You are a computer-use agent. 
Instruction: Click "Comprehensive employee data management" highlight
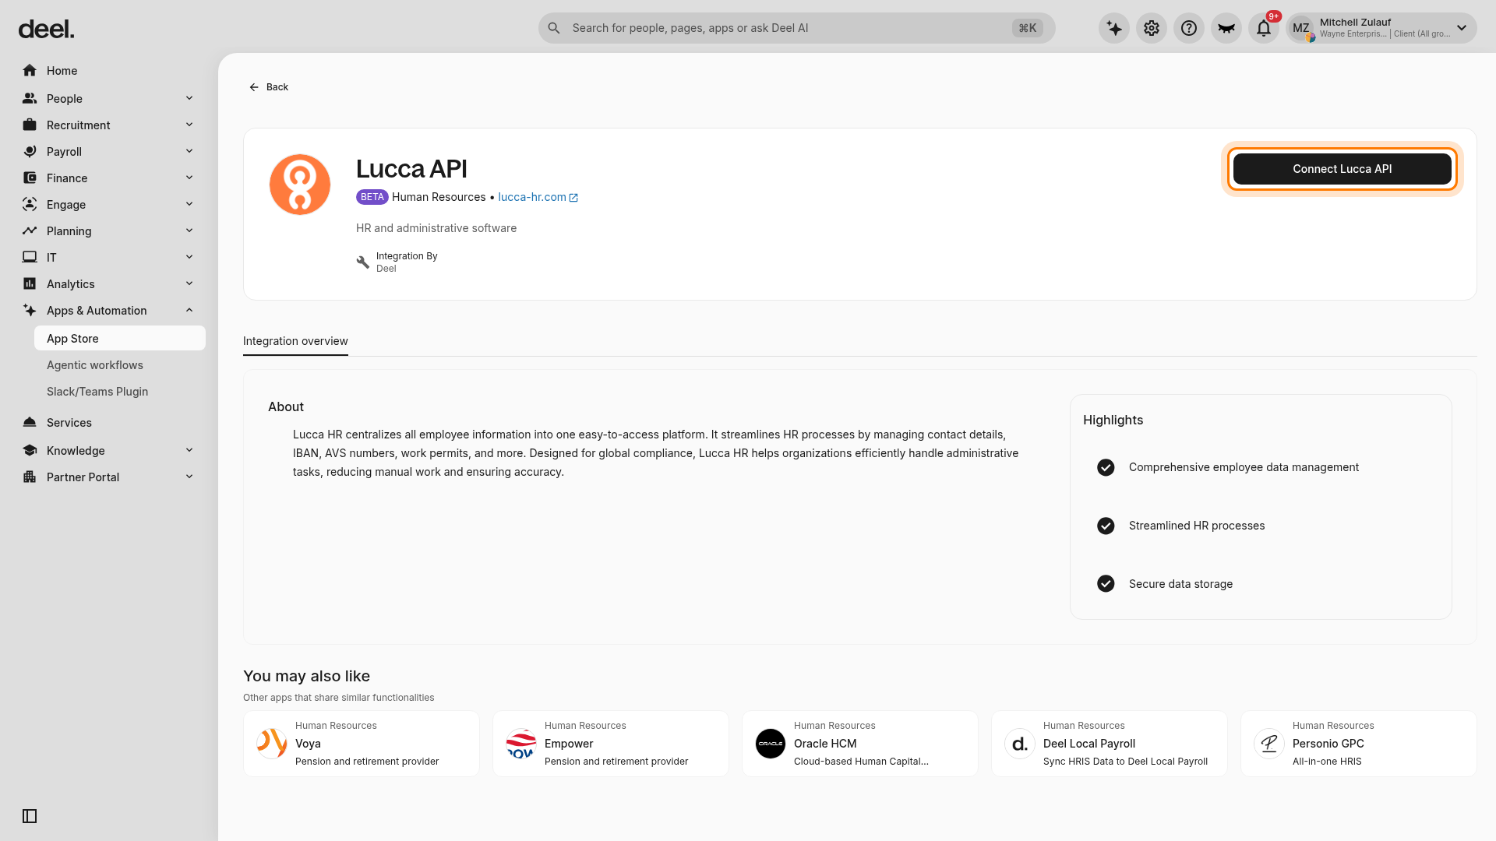(1244, 467)
